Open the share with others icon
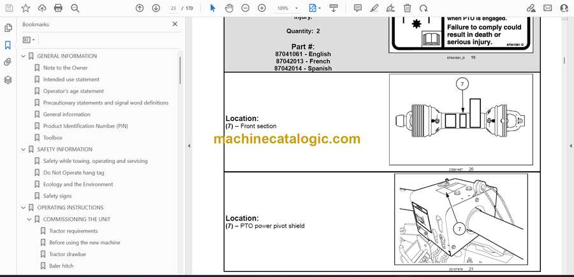This screenshot has height=277, width=574. [x=564, y=8]
